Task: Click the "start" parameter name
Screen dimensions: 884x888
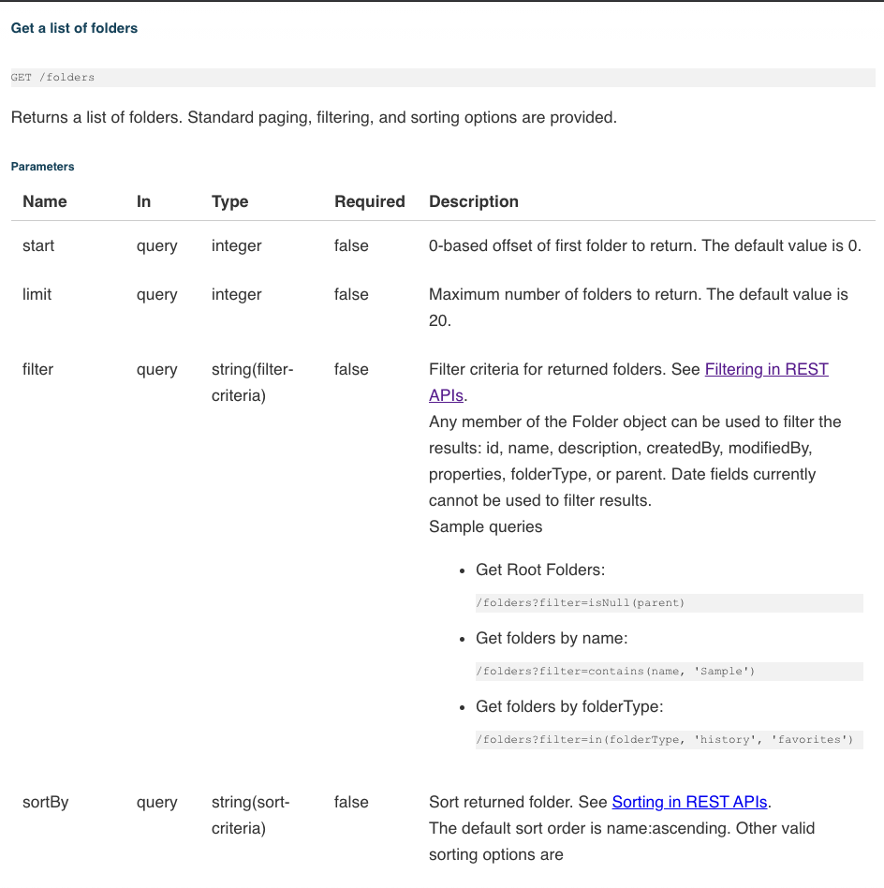Action: (38, 245)
